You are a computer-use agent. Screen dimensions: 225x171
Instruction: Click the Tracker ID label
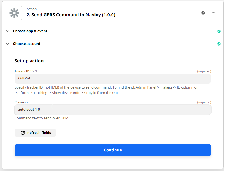coord(22,71)
